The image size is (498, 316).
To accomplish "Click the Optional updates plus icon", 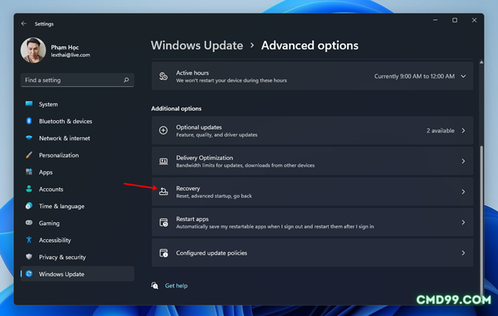I will click(163, 130).
